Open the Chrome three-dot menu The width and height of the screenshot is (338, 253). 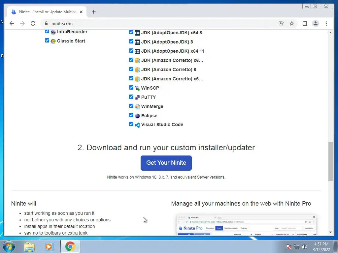point(326,23)
